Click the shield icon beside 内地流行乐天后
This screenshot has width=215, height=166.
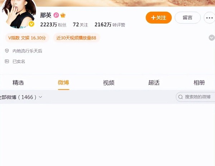pyautogui.click(x=7, y=51)
